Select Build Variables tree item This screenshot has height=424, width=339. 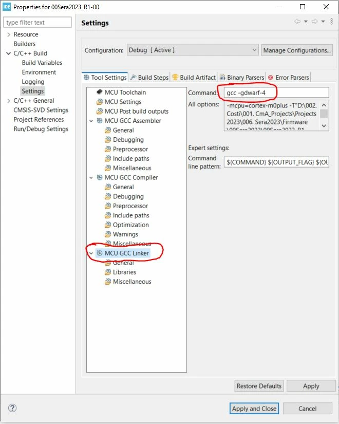coord(42,63)
